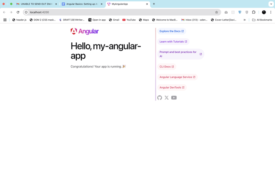275x172 pixels.
Task: Open the header.js bookmark
Action: [19, 20]
